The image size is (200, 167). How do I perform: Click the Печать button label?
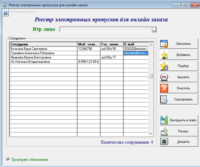click(183, 131)
